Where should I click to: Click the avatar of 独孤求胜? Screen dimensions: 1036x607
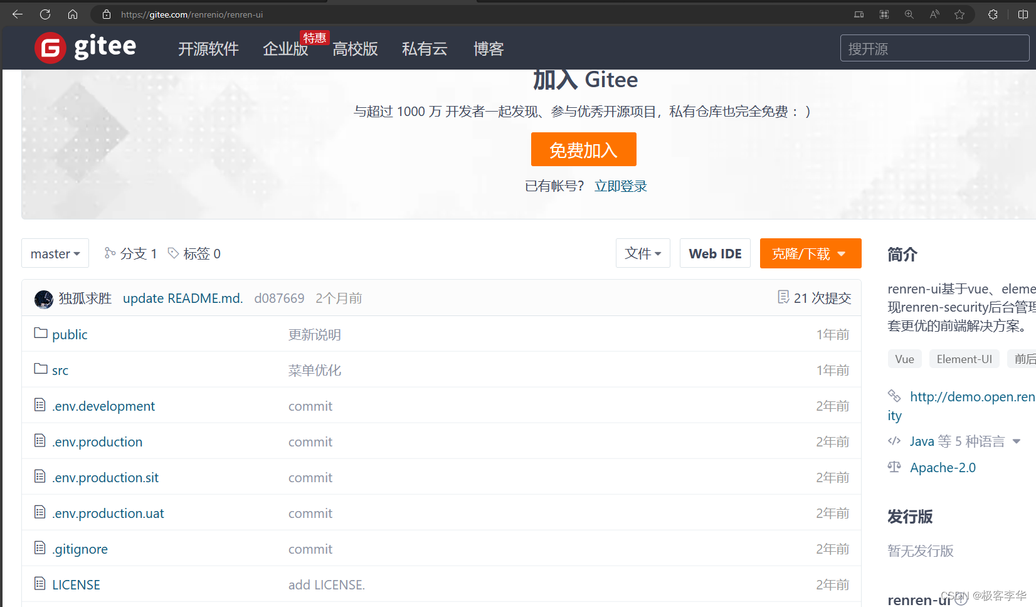point(44,299)
